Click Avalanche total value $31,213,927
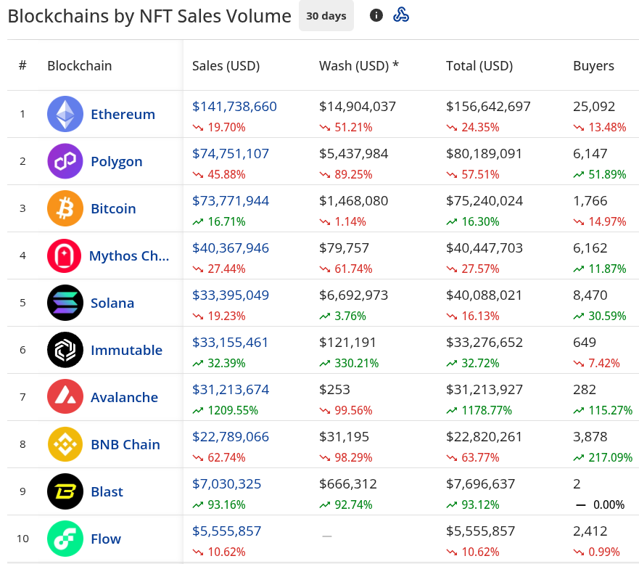The height and width of the screenshot is (564, 639). [485, 390]
